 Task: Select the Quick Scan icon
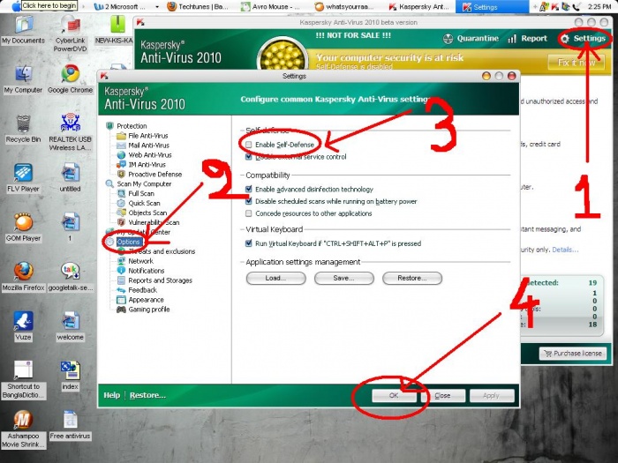(x=122, y=203)
